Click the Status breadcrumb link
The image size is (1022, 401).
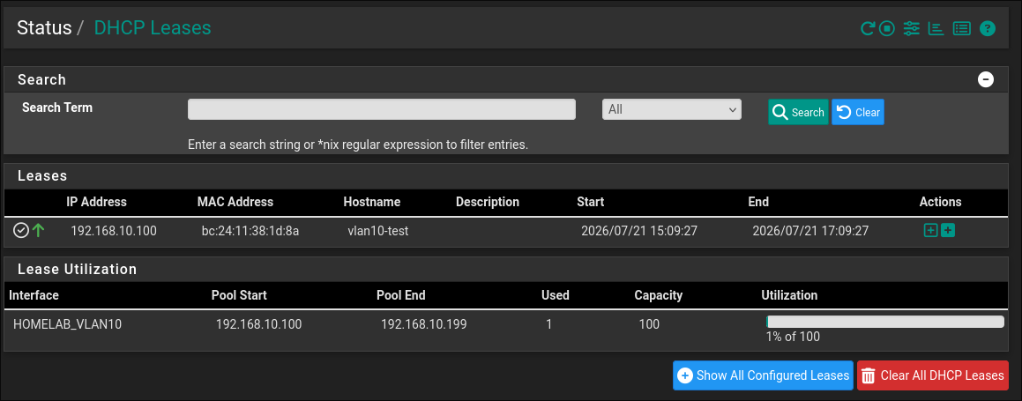44,28
